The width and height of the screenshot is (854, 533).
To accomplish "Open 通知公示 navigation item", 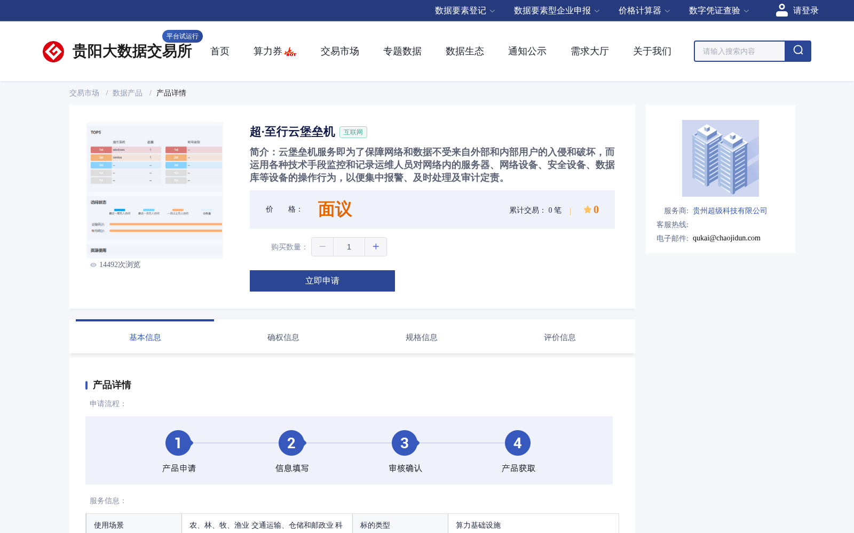I will (x=527, y=51).
